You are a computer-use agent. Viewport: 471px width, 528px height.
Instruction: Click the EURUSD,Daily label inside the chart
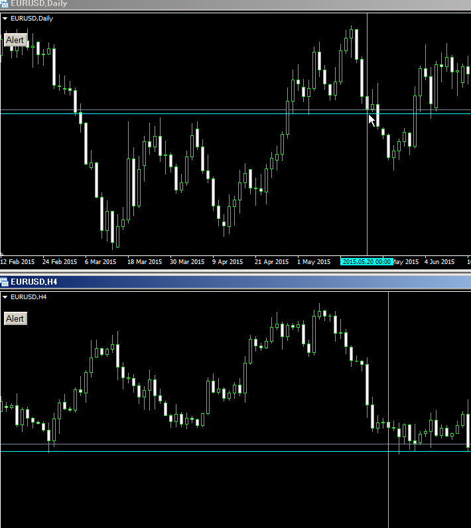tap(32, 19)
